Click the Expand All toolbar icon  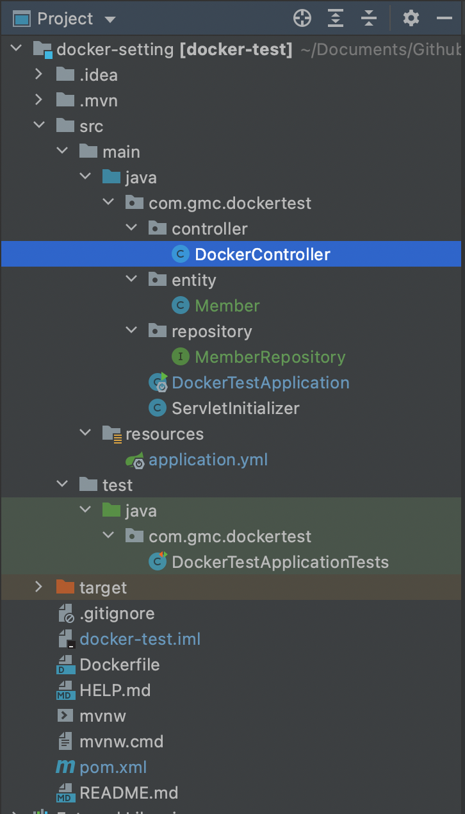click(336, 19)
